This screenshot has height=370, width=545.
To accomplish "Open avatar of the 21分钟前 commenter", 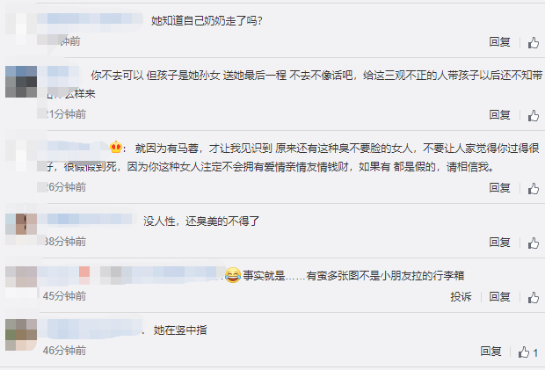I will click(x=21, y=82).
